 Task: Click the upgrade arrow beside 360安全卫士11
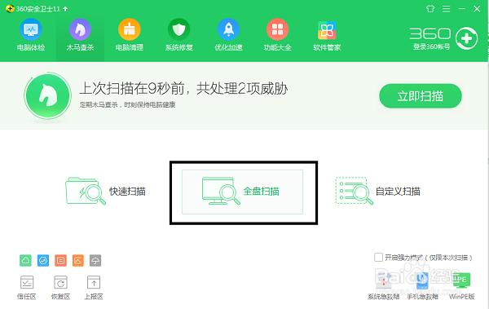pos(65,9)
